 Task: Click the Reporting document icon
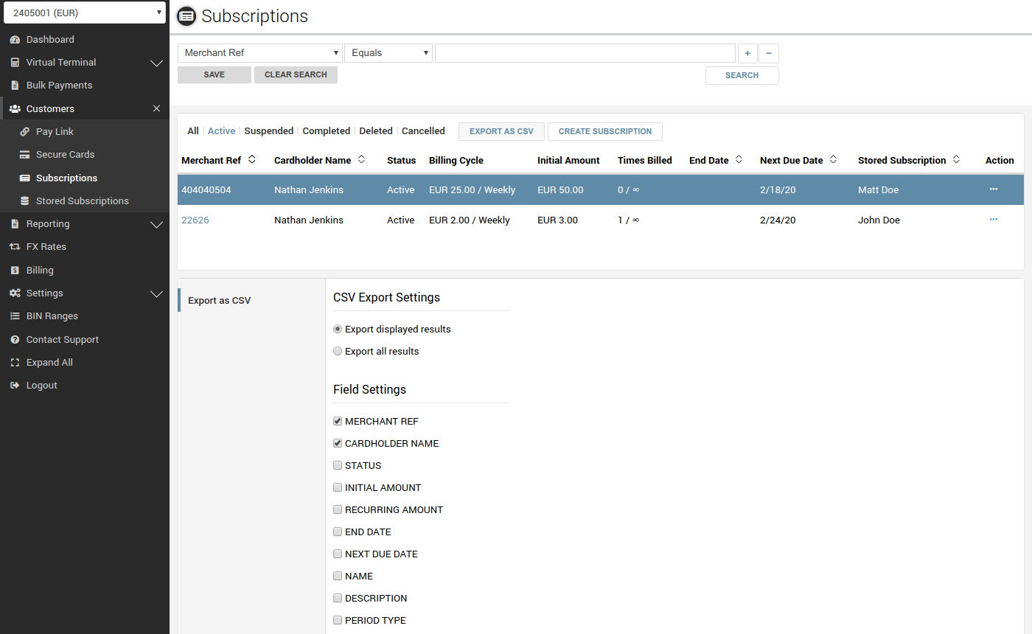point(15,224)
